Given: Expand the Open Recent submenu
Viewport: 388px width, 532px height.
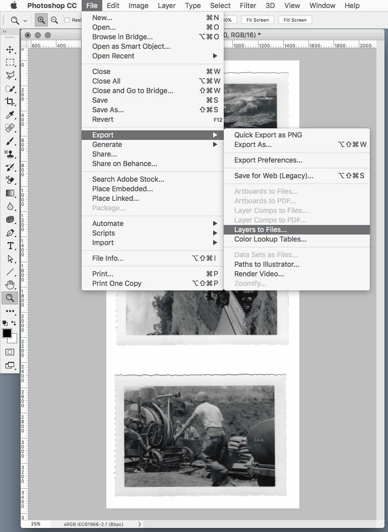Looking at the screenshot, I should [x=153, y=56].
